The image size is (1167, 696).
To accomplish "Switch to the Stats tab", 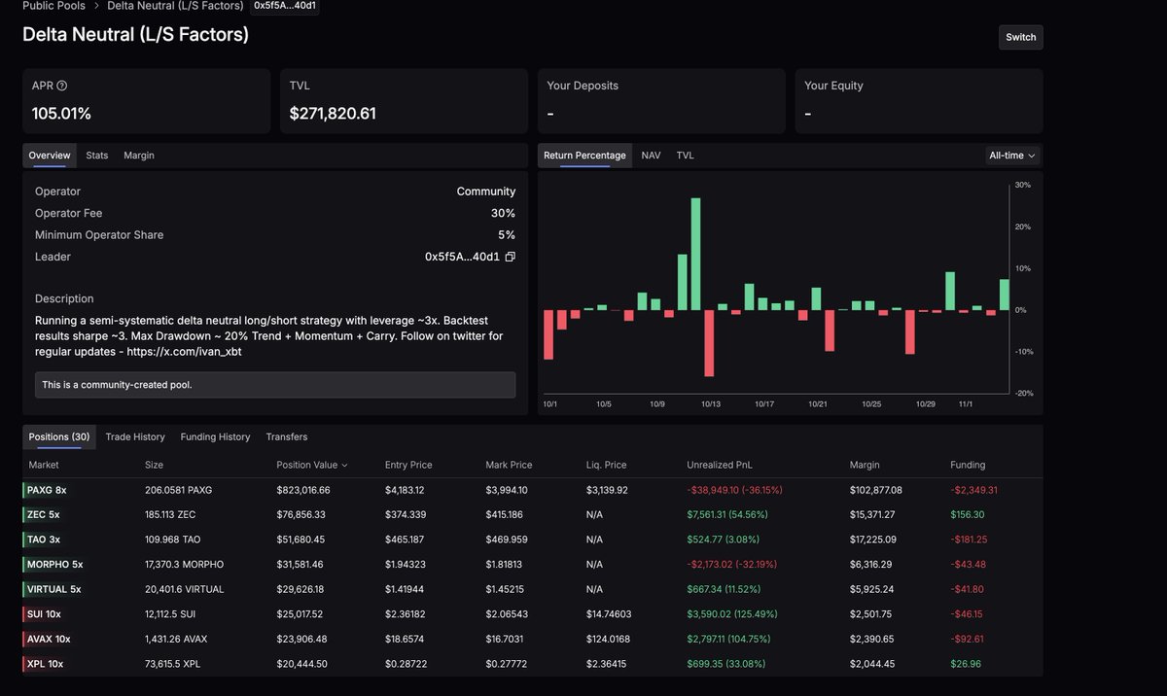I will [97, 156].
